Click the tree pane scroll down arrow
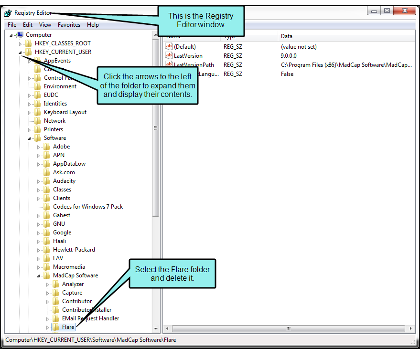Viewport: 420px width, 349px height. click(156, 328)
